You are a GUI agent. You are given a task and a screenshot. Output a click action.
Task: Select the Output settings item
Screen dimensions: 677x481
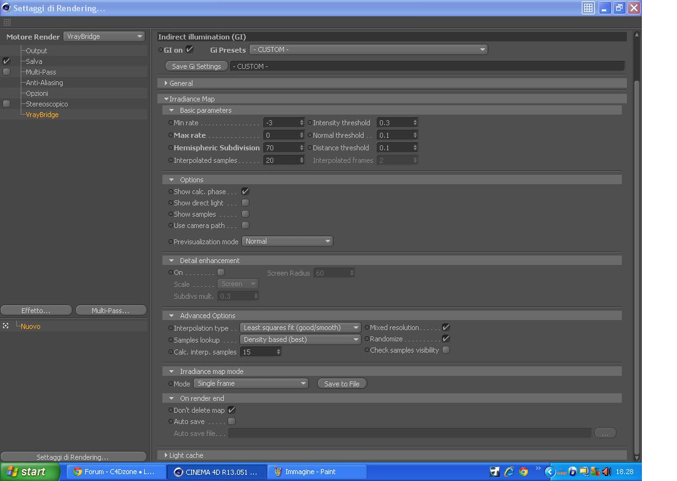pyautogui.click(x=36, y=51)
